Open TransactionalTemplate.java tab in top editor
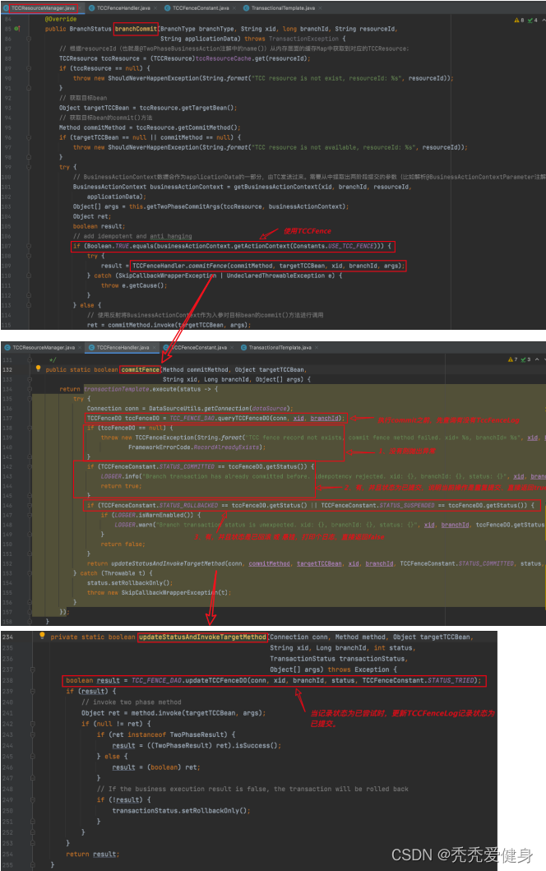 [x=283, y=7]
